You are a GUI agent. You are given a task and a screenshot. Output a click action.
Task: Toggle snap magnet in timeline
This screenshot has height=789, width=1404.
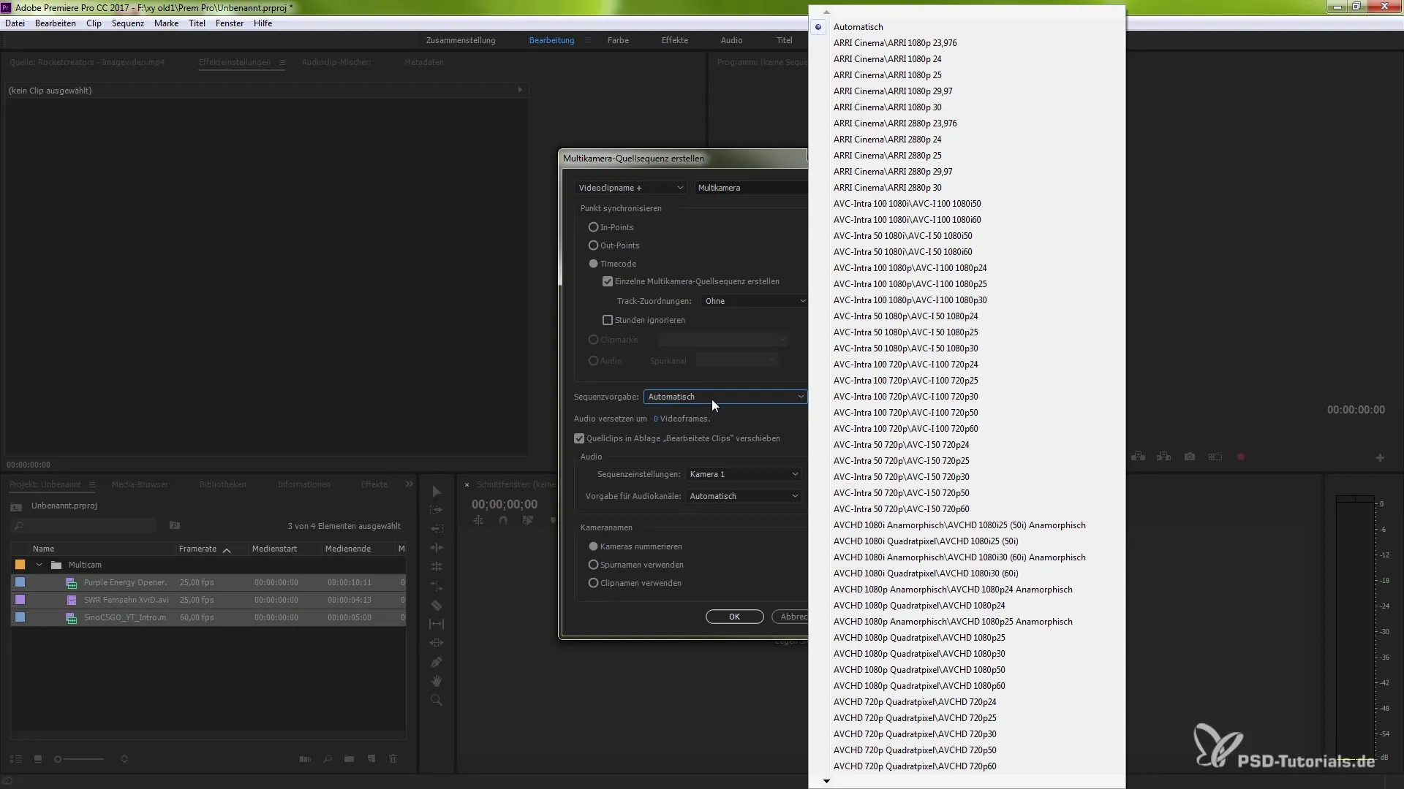[x=503, y=520]
